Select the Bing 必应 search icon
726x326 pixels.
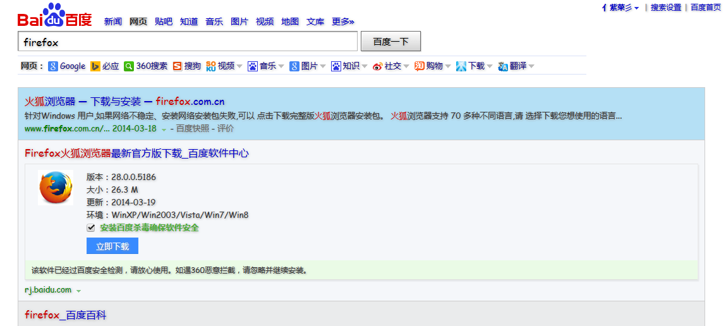(95, 66)
